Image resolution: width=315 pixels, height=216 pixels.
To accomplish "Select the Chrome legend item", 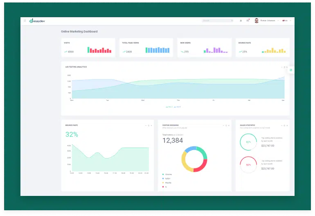I will (x=167, y=174).
